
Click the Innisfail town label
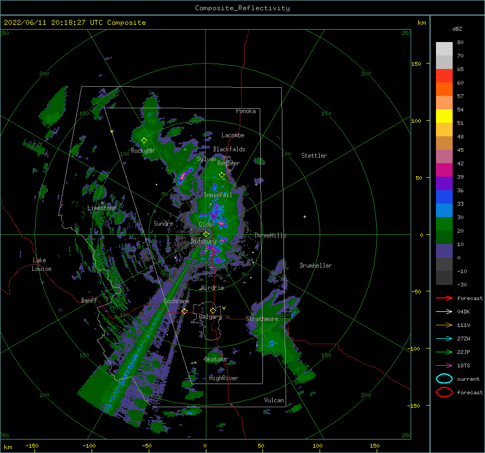[x=218, y=195]
